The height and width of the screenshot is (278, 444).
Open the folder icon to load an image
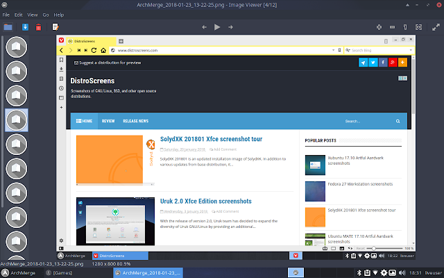8,27
